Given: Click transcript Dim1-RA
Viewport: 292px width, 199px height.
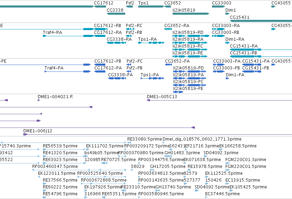Looking at the screenshot, I should point(235,39).
